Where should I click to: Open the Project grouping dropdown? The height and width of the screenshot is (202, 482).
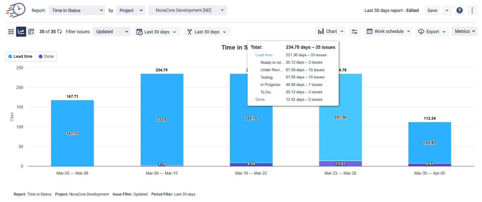click(130, 10)
